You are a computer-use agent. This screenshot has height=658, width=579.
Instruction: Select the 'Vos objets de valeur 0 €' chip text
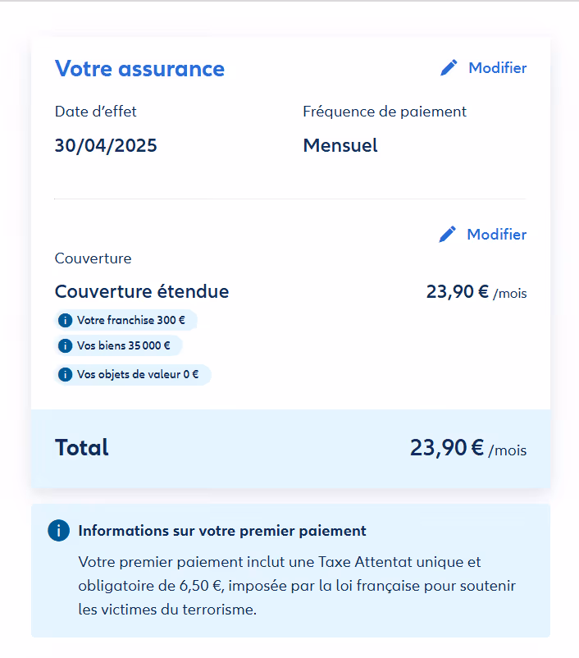[x=138, y=375]
